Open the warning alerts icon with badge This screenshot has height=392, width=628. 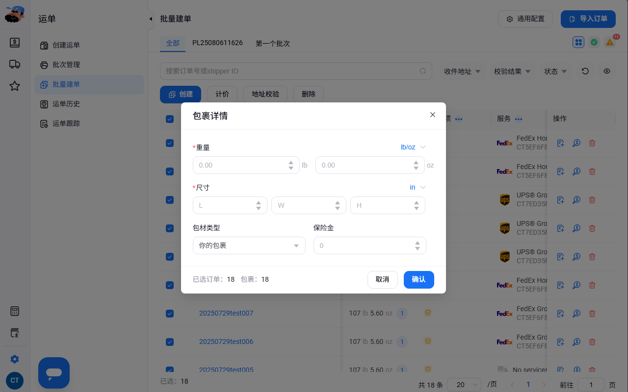click(610, 43)
